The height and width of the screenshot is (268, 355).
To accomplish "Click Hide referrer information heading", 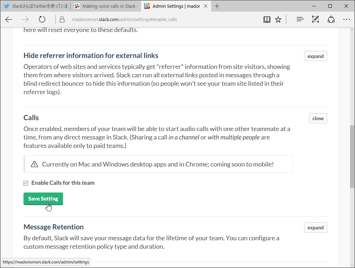I will tap(91, 55).
